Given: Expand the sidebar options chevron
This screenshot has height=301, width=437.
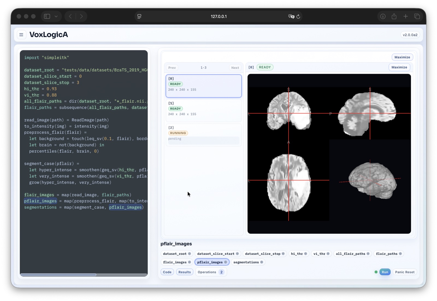Looking at the screenshot, I should coord(56,16).
